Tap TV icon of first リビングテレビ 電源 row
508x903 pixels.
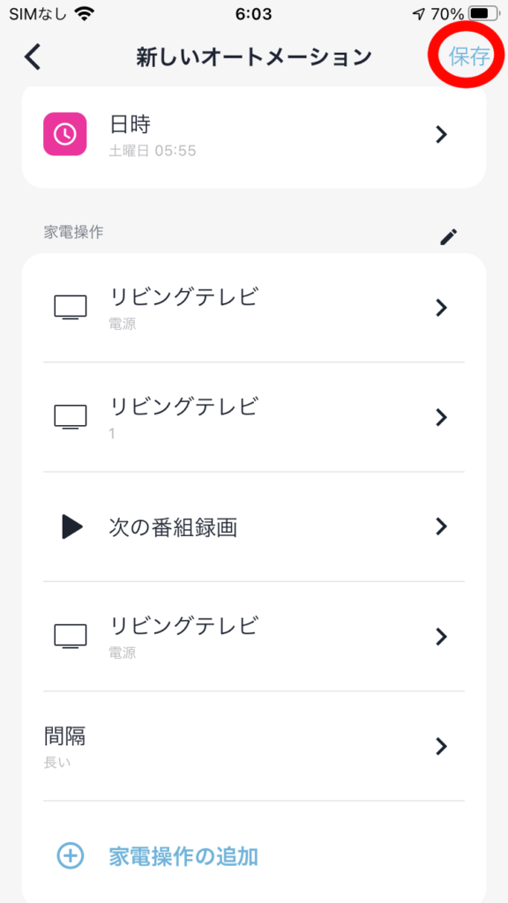pyautogui.click(x=71, y=308)
